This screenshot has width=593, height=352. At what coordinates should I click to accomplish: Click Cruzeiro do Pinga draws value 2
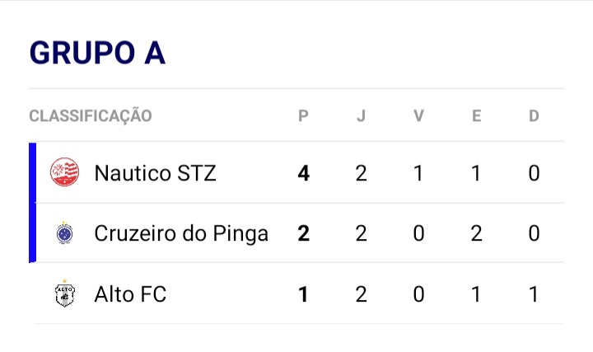(476, 233)
